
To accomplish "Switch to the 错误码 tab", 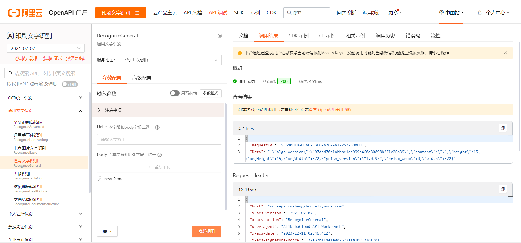I will [x=413, y=36].
